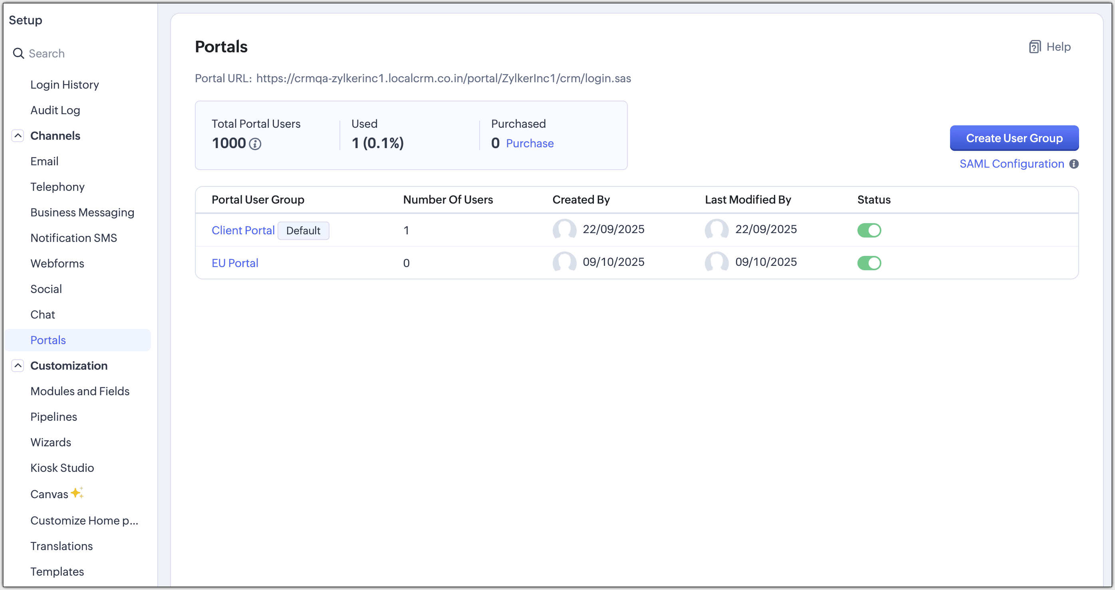1115x590 pixels.
Task: Collapse the Channels section chevron
Action: tap(18, 136)
